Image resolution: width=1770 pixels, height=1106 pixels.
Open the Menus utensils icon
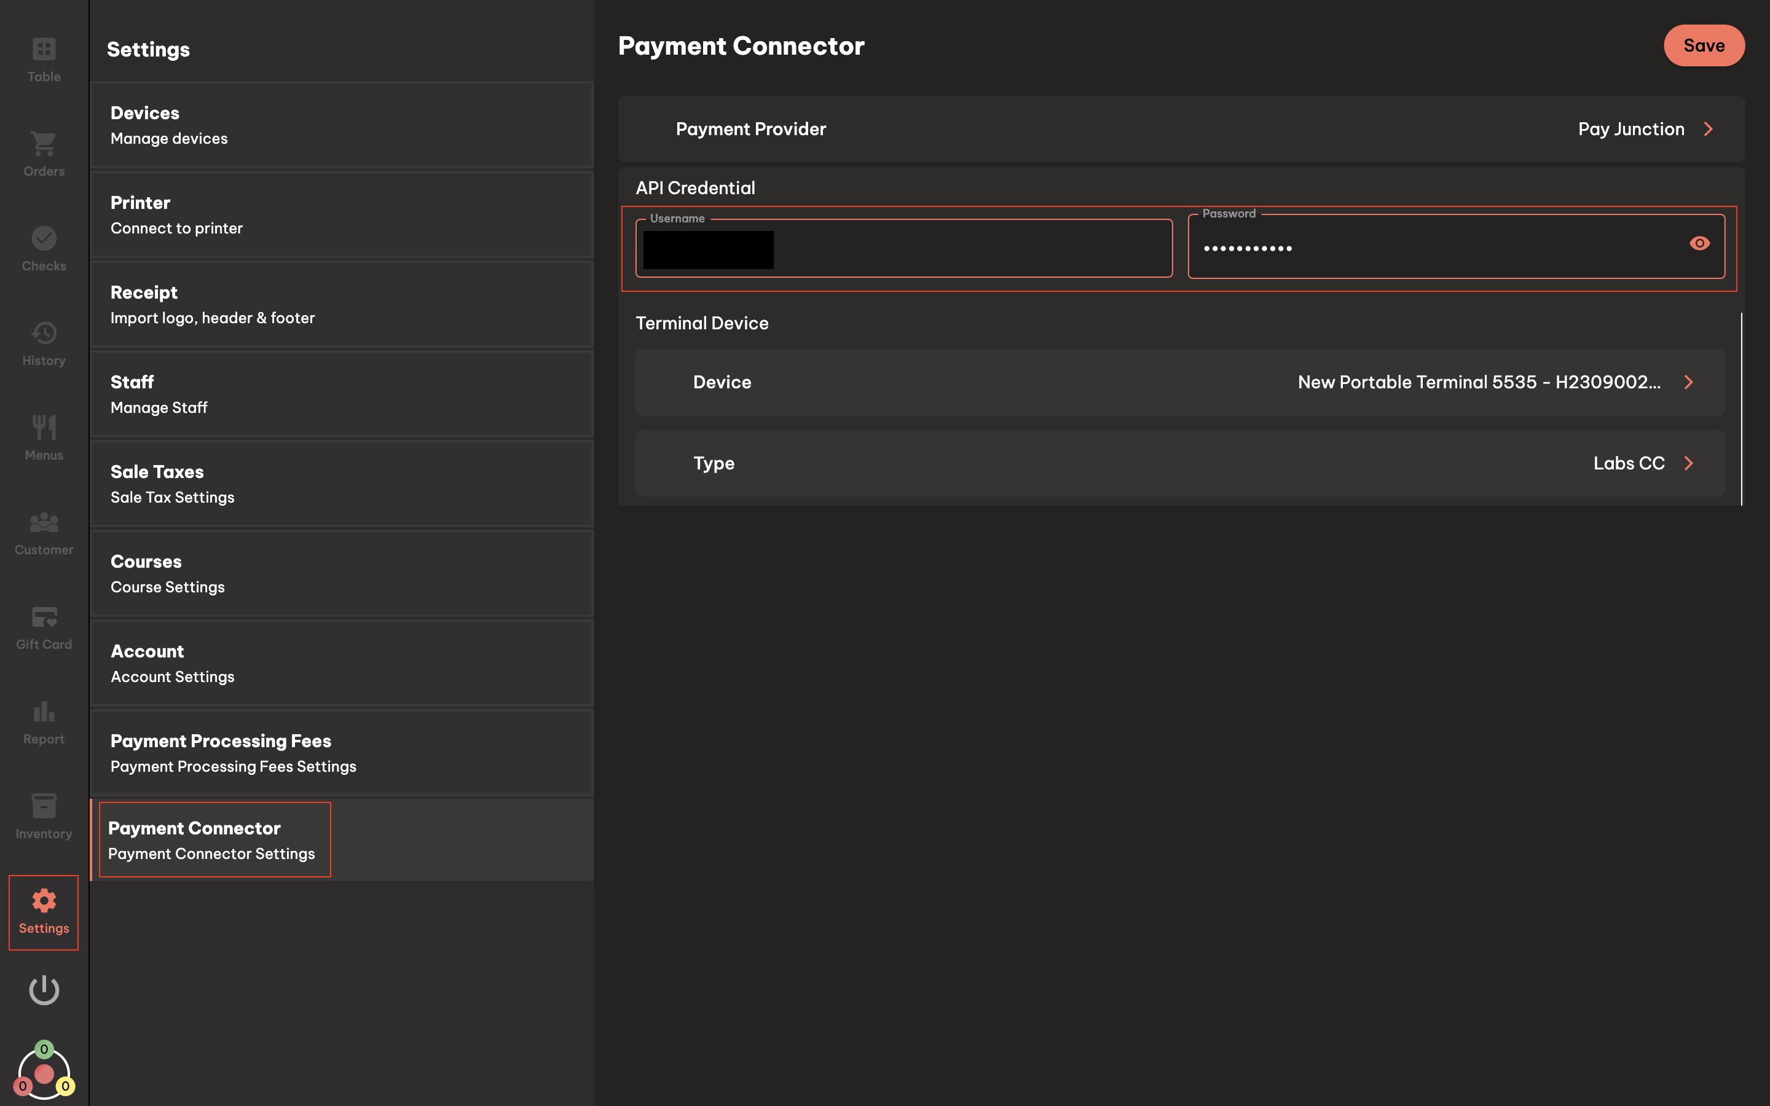tap(43, 434)
